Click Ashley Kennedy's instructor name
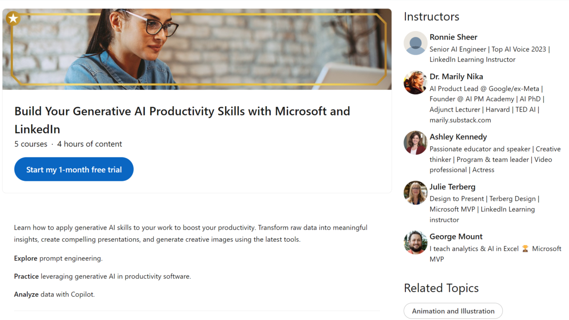 click(458, 137)
